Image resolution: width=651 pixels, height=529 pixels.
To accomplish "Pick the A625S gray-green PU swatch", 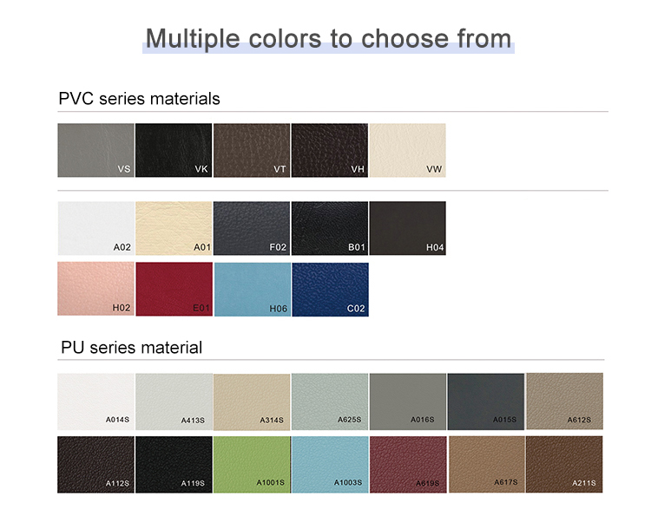I will click(330, 402).
